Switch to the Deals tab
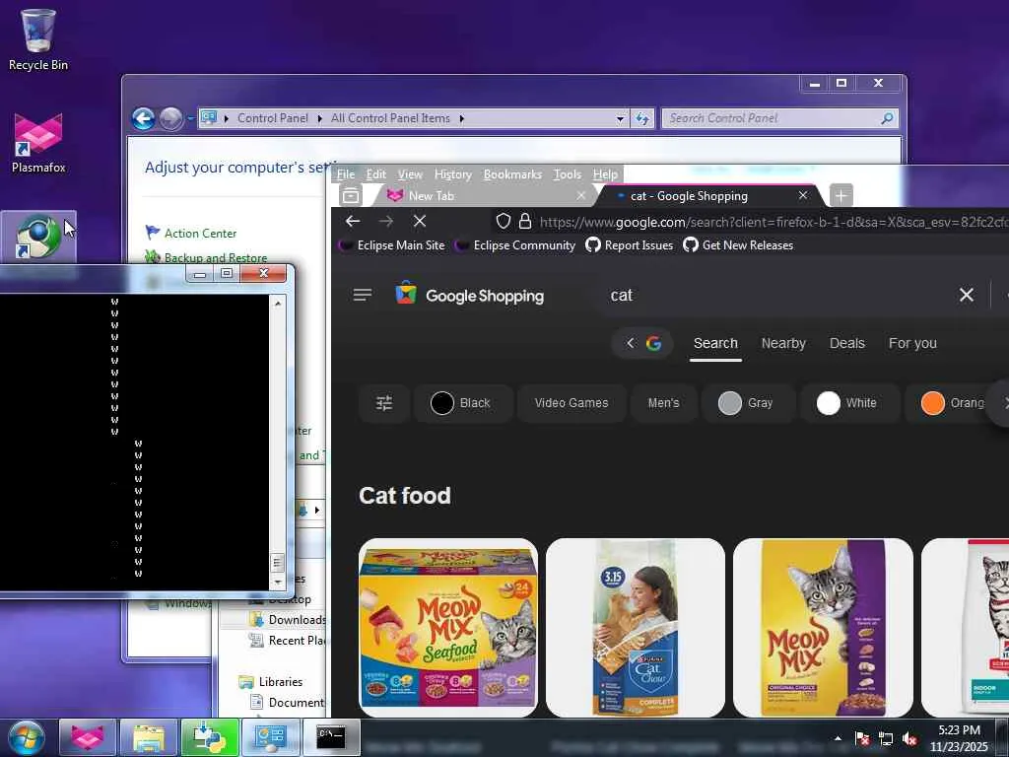1009x757 pixels. (846, 343)
